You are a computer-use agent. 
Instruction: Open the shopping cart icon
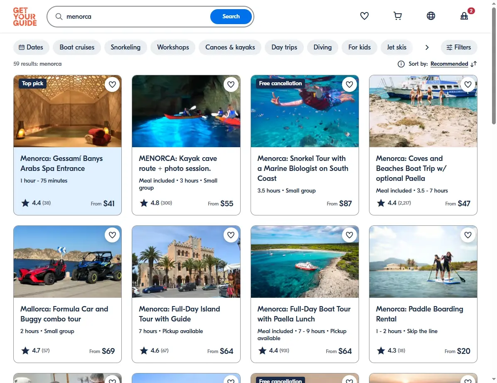pyautogui.click(x=397, y=16)
